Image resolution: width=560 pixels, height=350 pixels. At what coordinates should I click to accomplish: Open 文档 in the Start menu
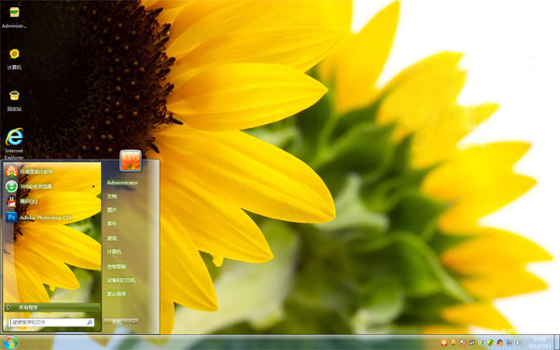[112, 196]
